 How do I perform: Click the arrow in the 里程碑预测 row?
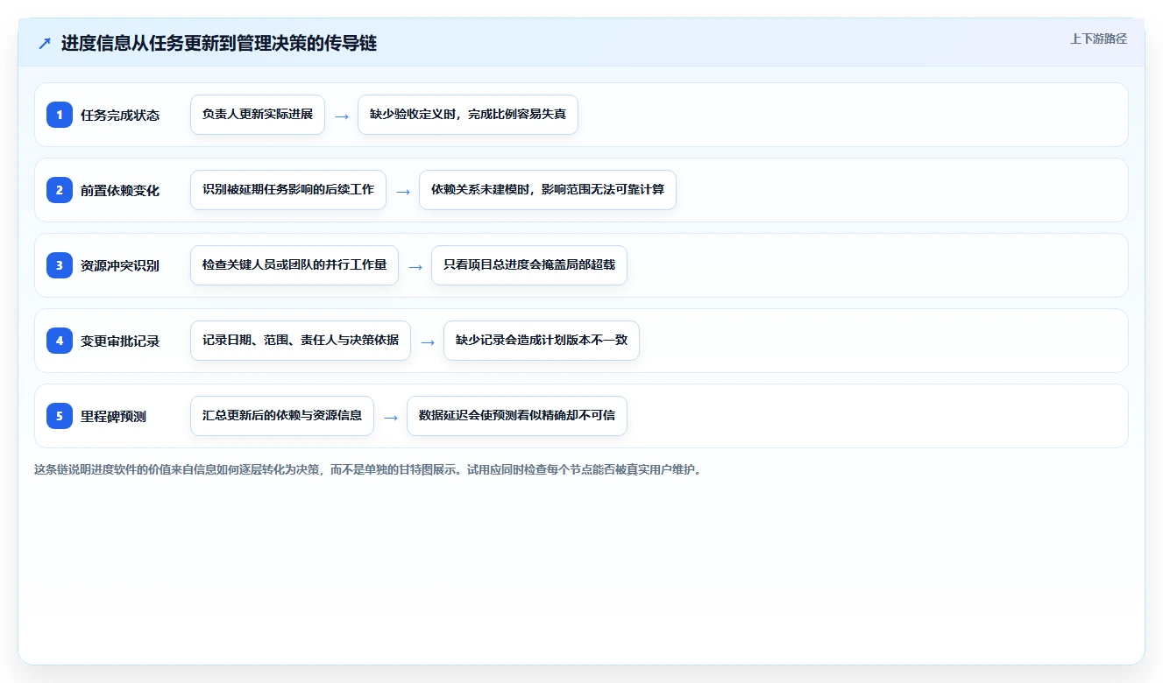391,417
